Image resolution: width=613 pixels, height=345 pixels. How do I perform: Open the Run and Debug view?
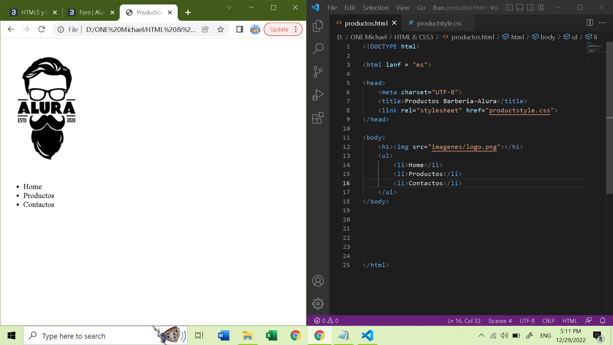tap(318, 95)
